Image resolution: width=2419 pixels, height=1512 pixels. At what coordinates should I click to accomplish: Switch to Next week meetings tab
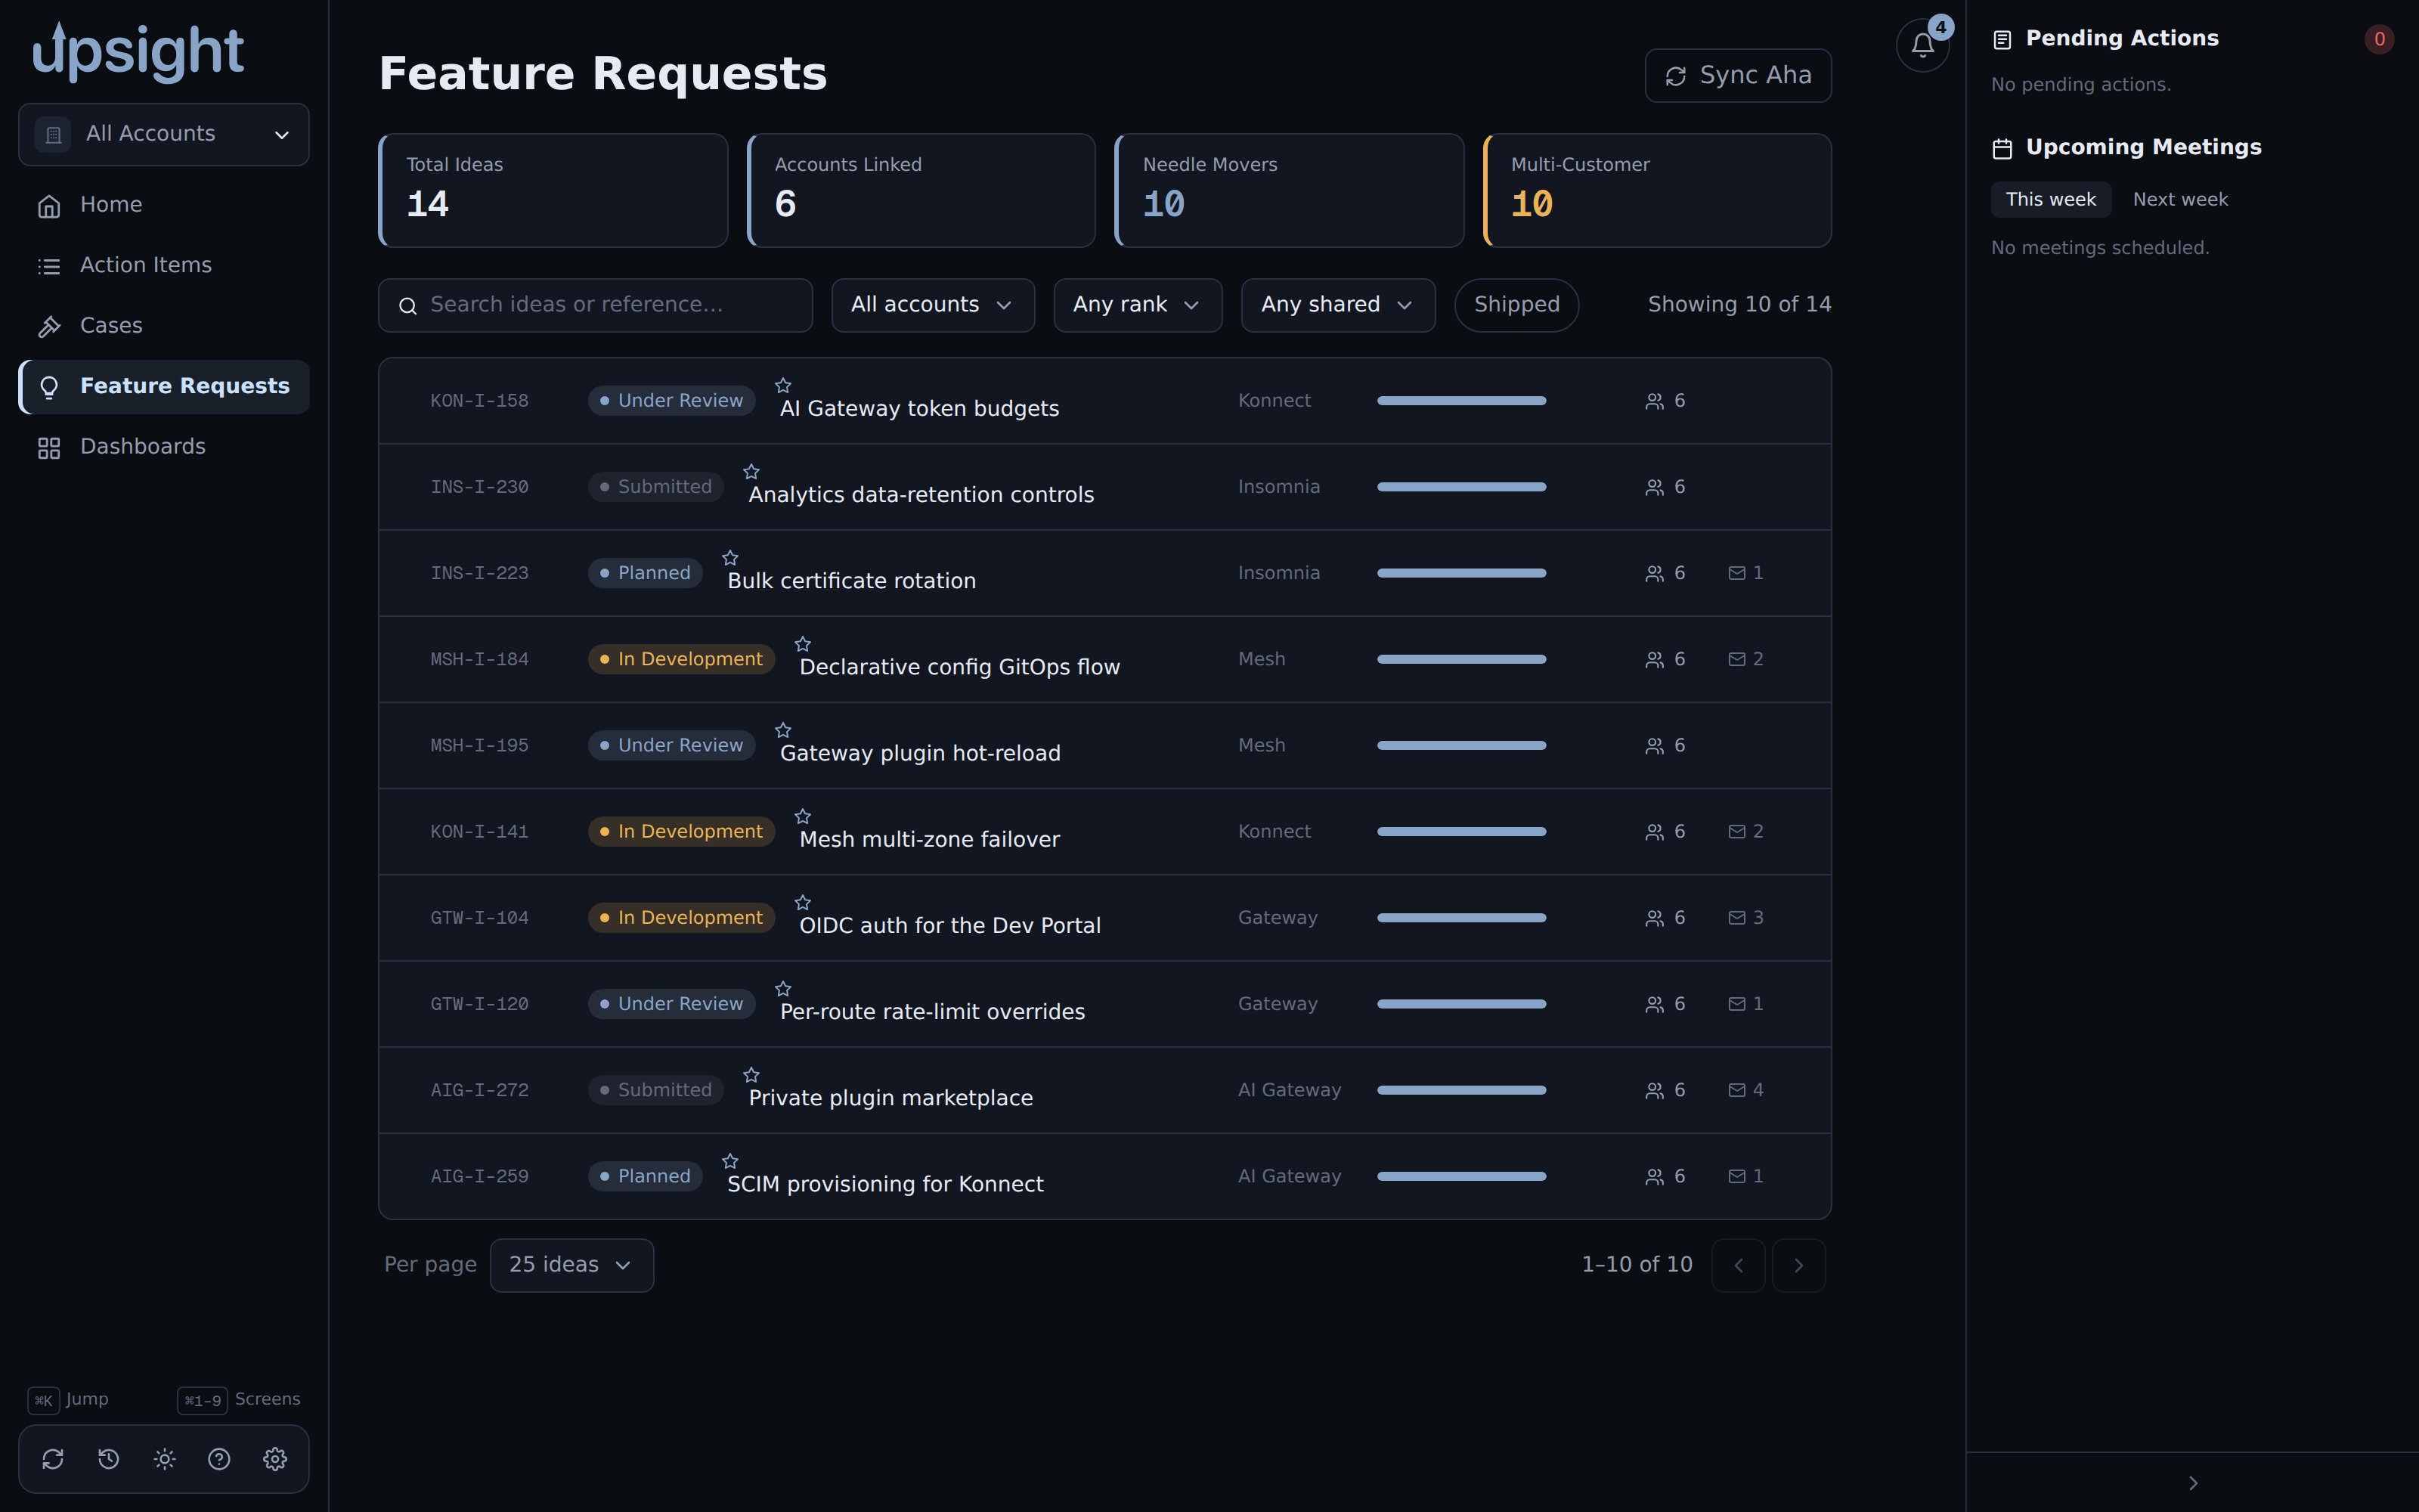2180,199
